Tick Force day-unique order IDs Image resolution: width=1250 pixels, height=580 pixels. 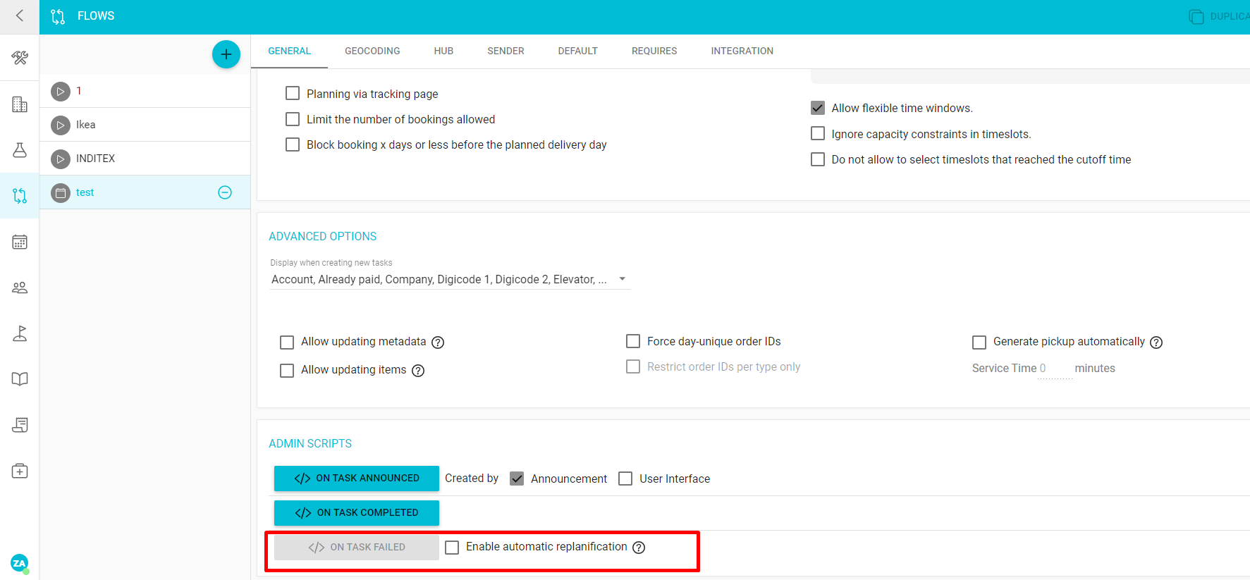click(x=633, y=341)
